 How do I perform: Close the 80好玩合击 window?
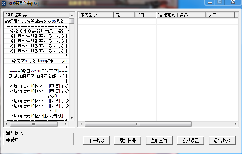(x=233, y=2)
